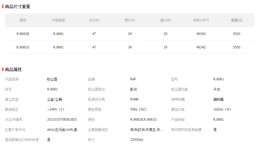Click certificate number 2021010708361853
Image resolution: width=259 pixels, height=145 pixels.
point(62,120)
